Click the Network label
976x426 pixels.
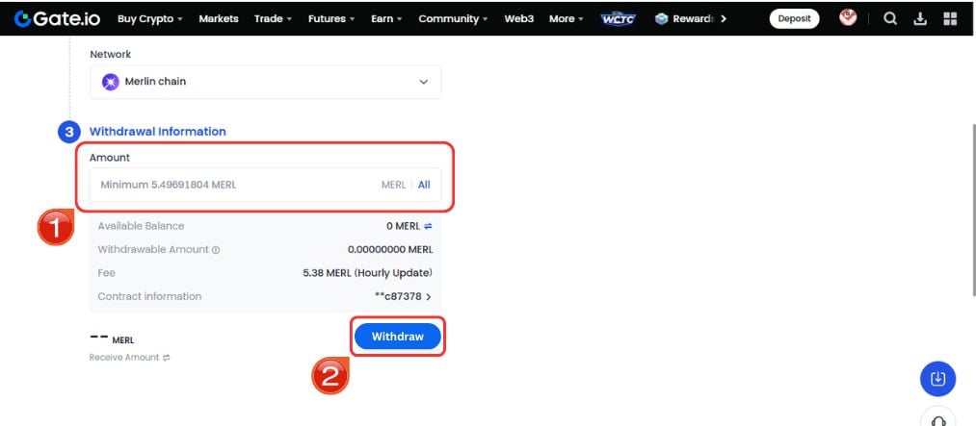pyautogui.click(x=110, y=55)
